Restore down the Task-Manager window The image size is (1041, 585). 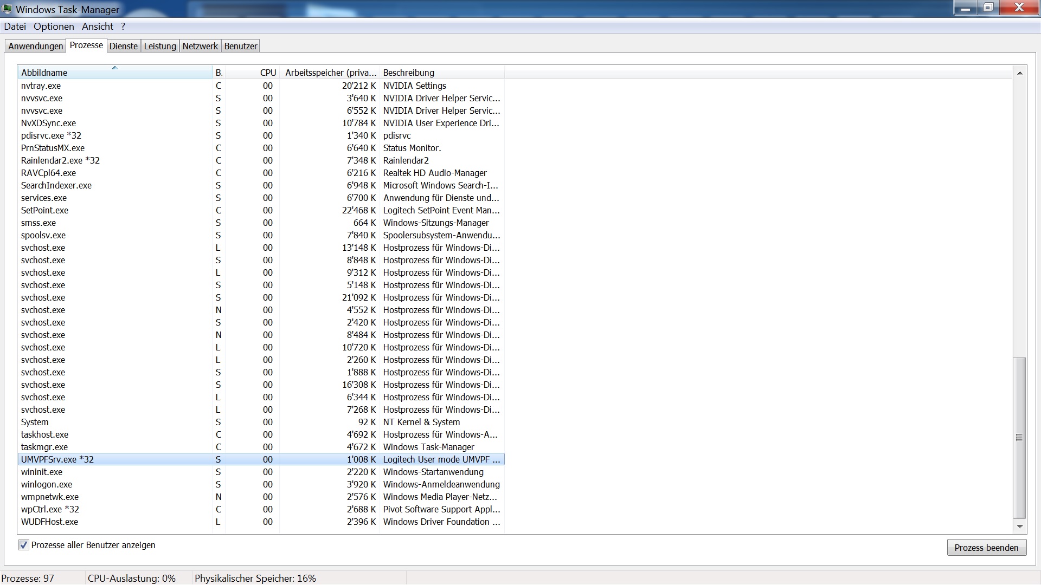(x=988, y=8)
